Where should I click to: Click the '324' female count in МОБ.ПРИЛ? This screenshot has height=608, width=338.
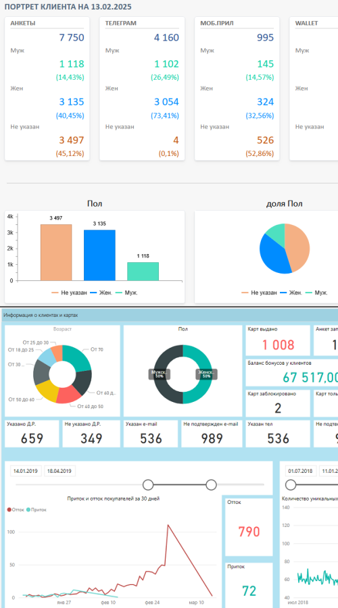(x=266, y=102)
